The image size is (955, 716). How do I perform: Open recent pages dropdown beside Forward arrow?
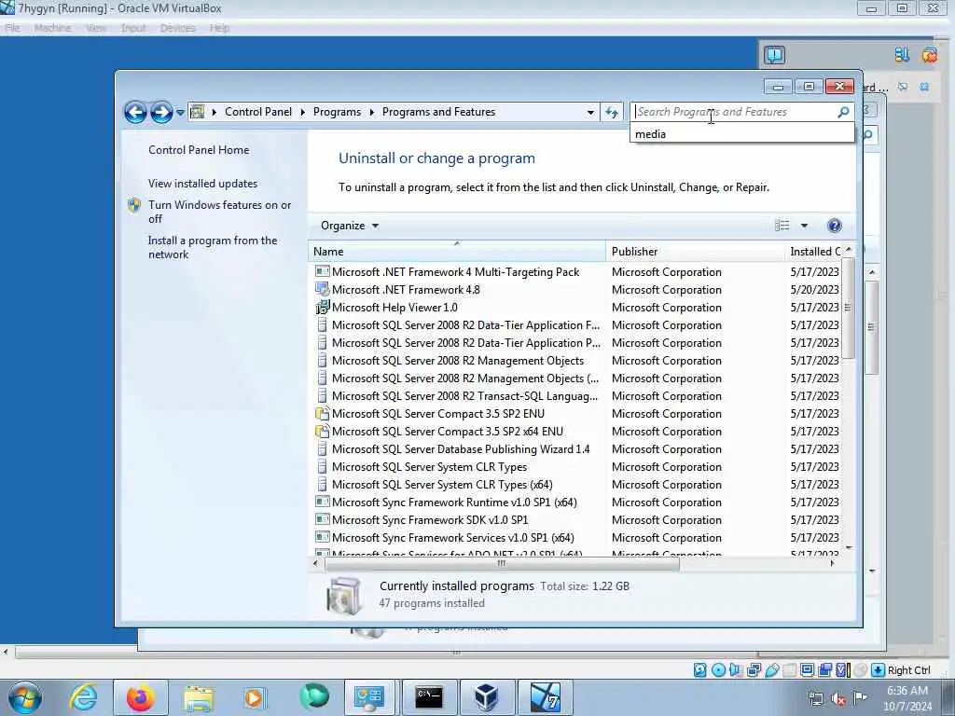point(180,113)
